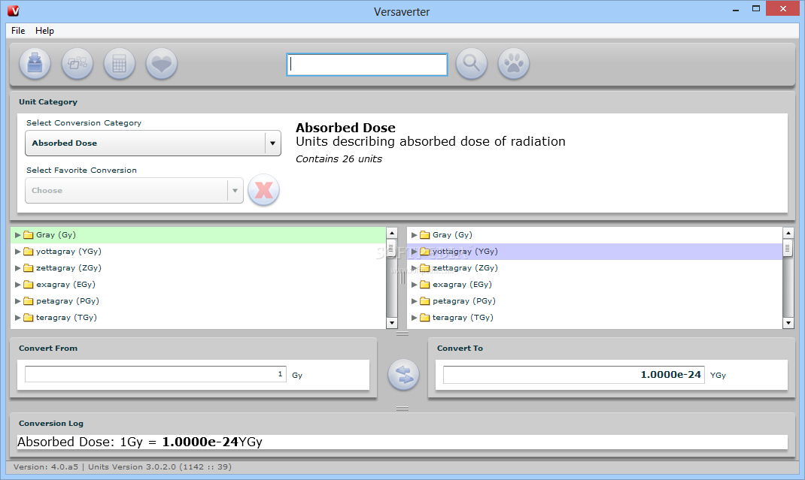Select petagray (PGy) in left list
Screen dimensions: 805x480
(198, 301)
